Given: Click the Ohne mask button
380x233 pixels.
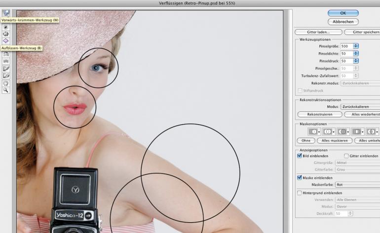Looking at the screenshot, I should tap(306, 140).
